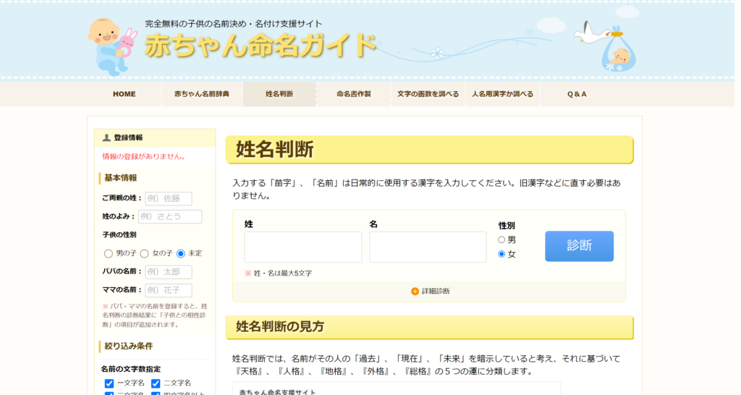Open 文字の画数を調べる from the navigation bar
741x395 pixels.
428,94
